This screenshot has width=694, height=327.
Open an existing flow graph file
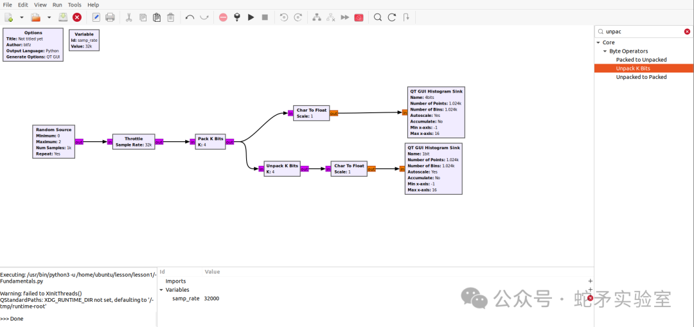[35, 17]
